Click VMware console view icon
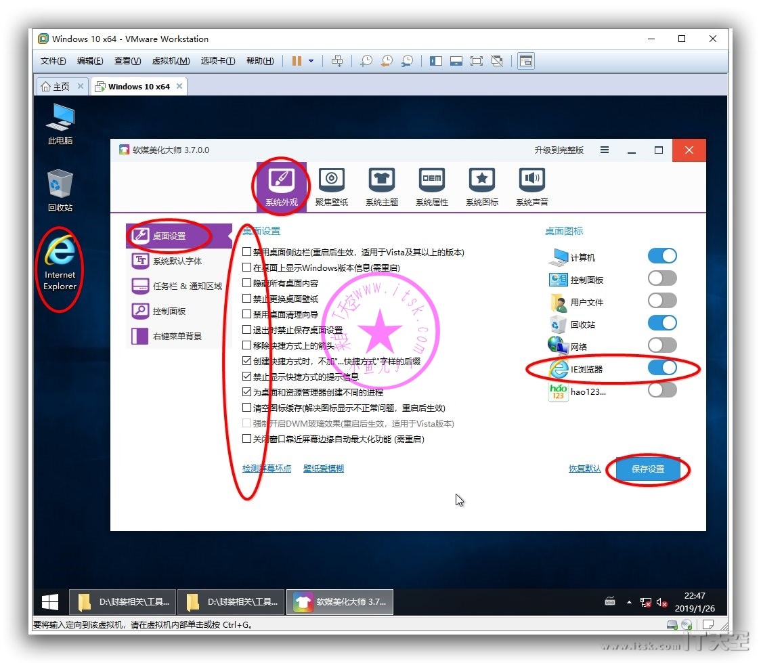Image resolution: width=761 pixels, height=663 pixels. [x=526, y=61]
